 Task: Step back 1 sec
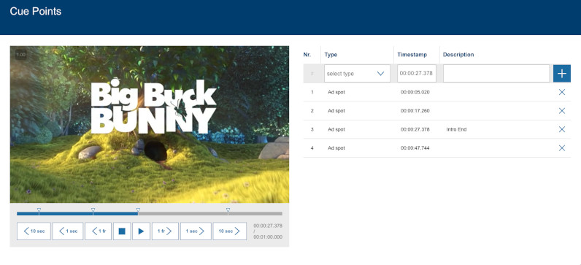[68, 231]
